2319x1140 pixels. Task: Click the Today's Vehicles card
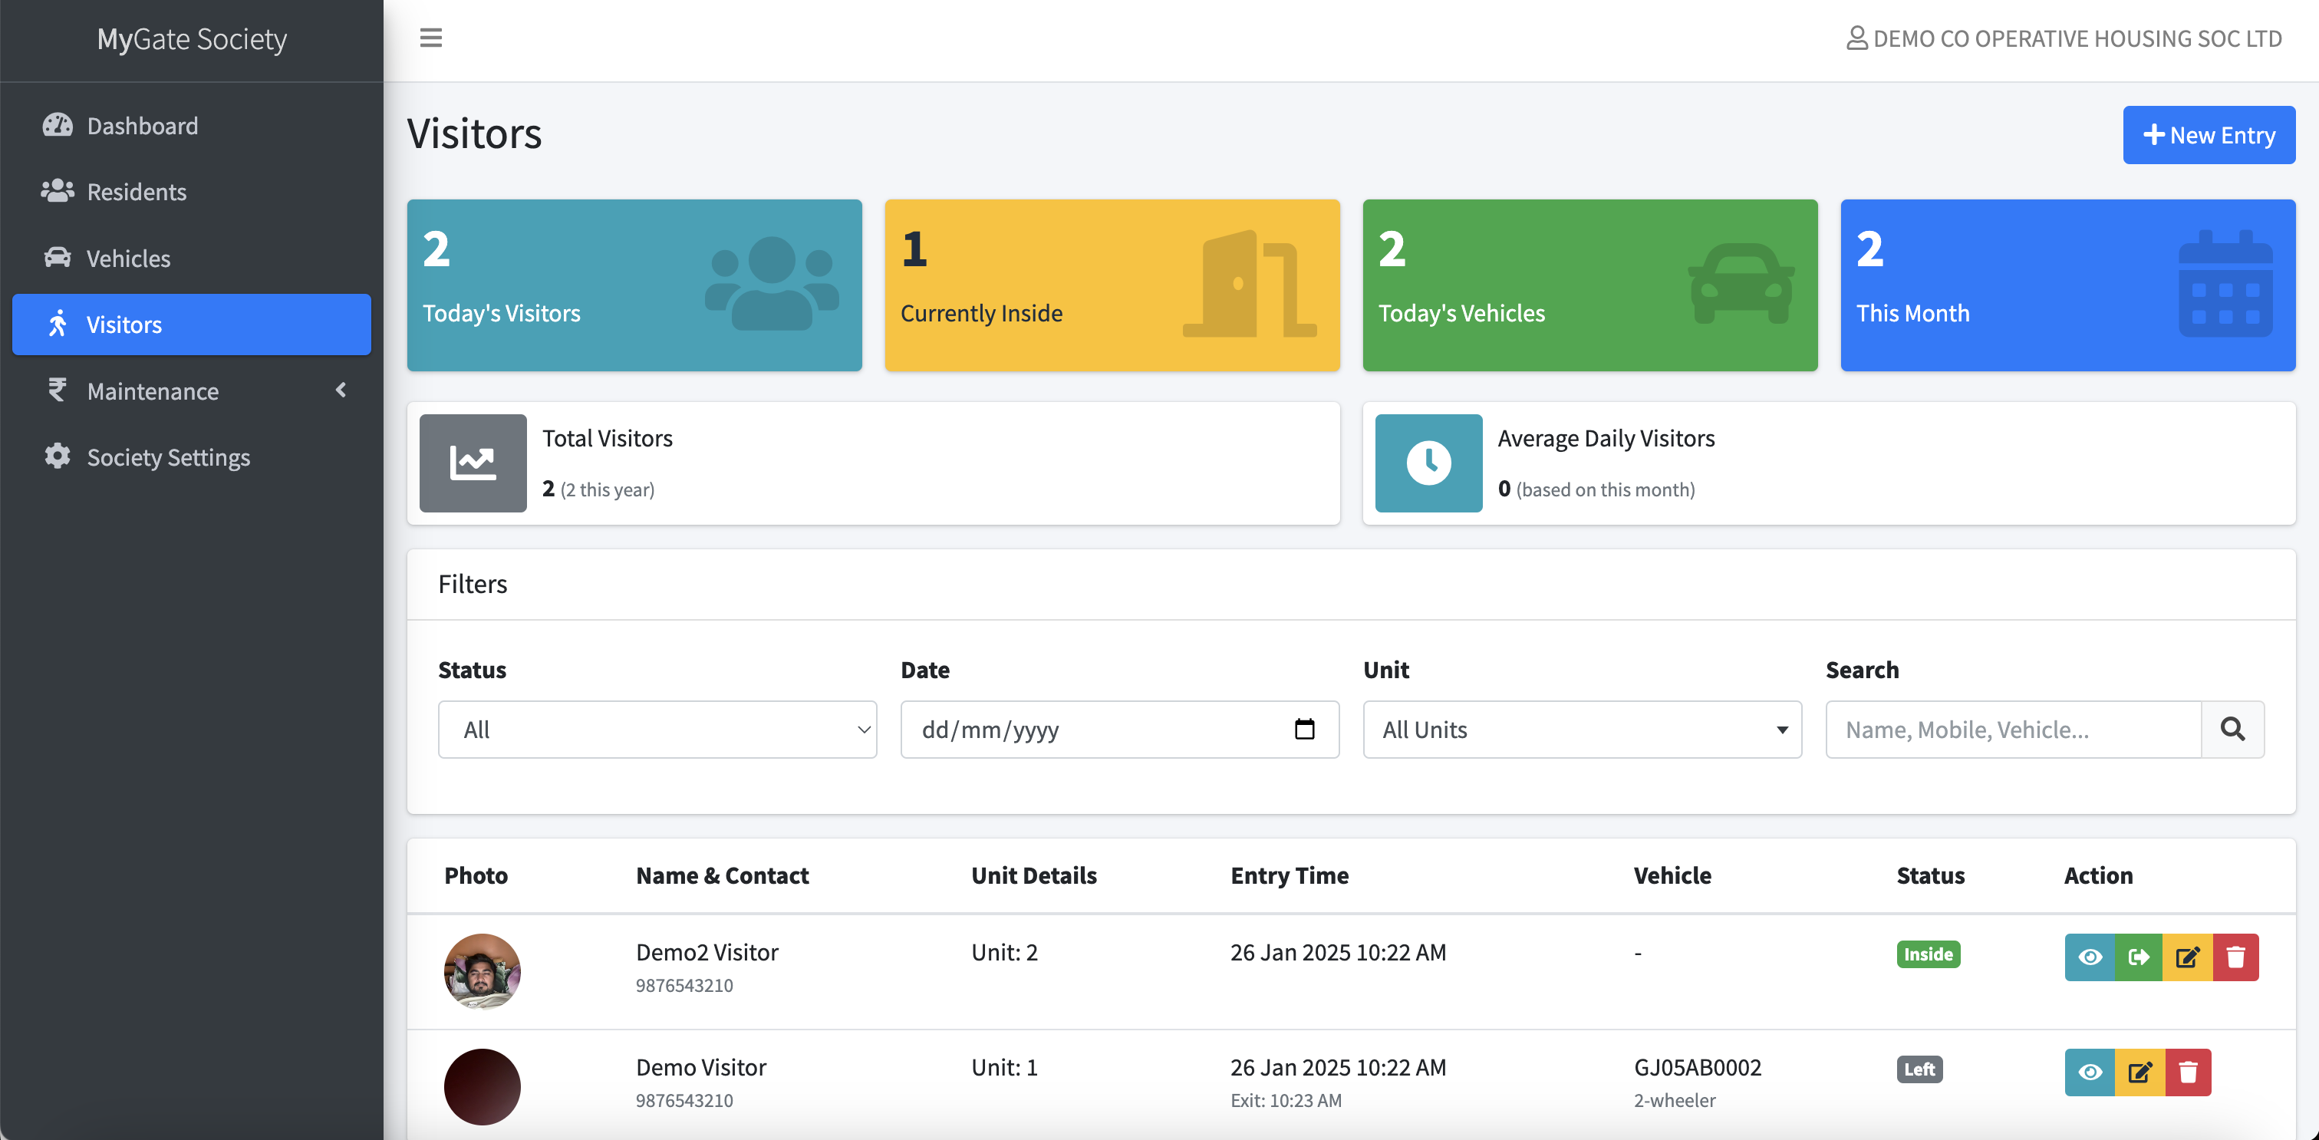pyautogui.click(x=1589, y=285)
